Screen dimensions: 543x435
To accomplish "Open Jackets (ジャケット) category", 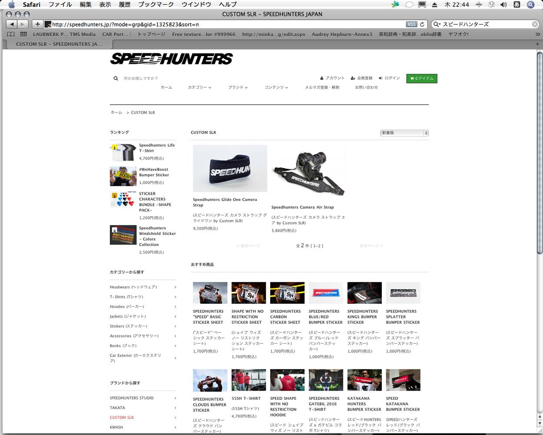I will pos(128,317).
